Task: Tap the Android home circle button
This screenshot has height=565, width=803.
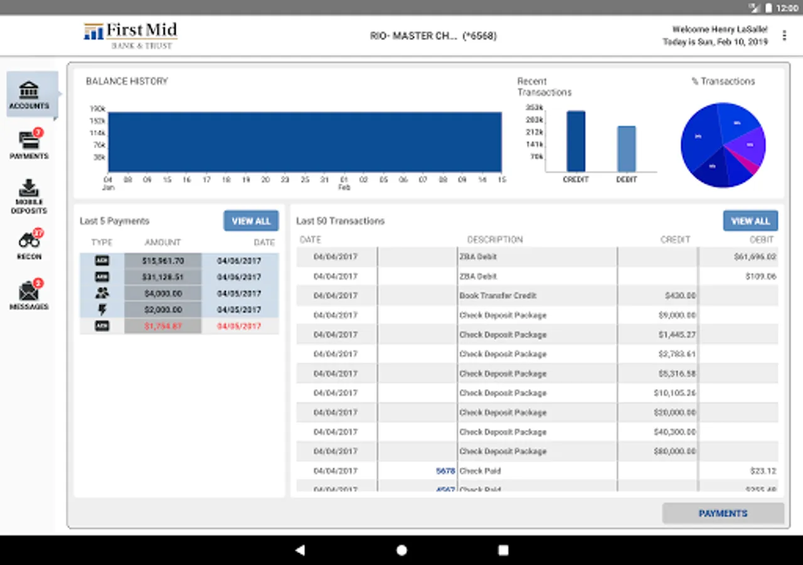Action: click(401, 551)
